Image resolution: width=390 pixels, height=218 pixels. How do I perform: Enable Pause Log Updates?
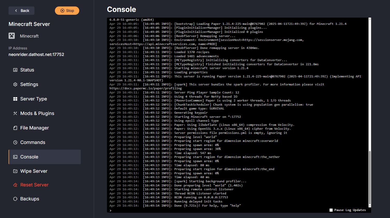tap(331, 210)
